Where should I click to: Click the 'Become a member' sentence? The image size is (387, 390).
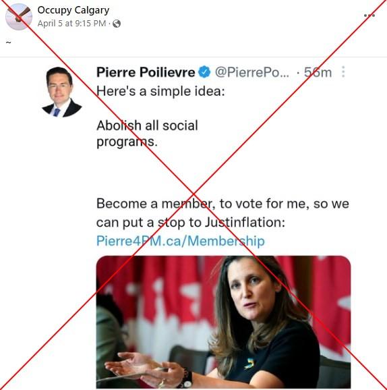(222, 213)
